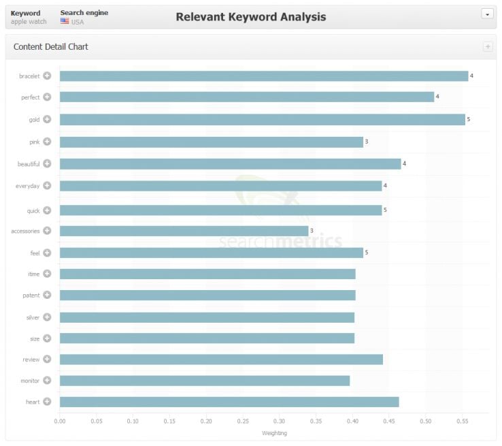Image resolution: width=502 pixels, height=446 pixels.
Task: Click the plus icon next to quick
Action: (x=47, y=210)
